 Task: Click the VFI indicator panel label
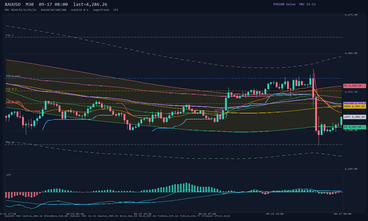[x=9, y=175]
